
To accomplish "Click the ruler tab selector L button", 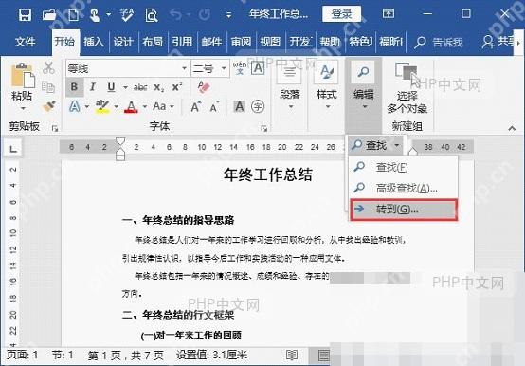I will pos(12,148).
